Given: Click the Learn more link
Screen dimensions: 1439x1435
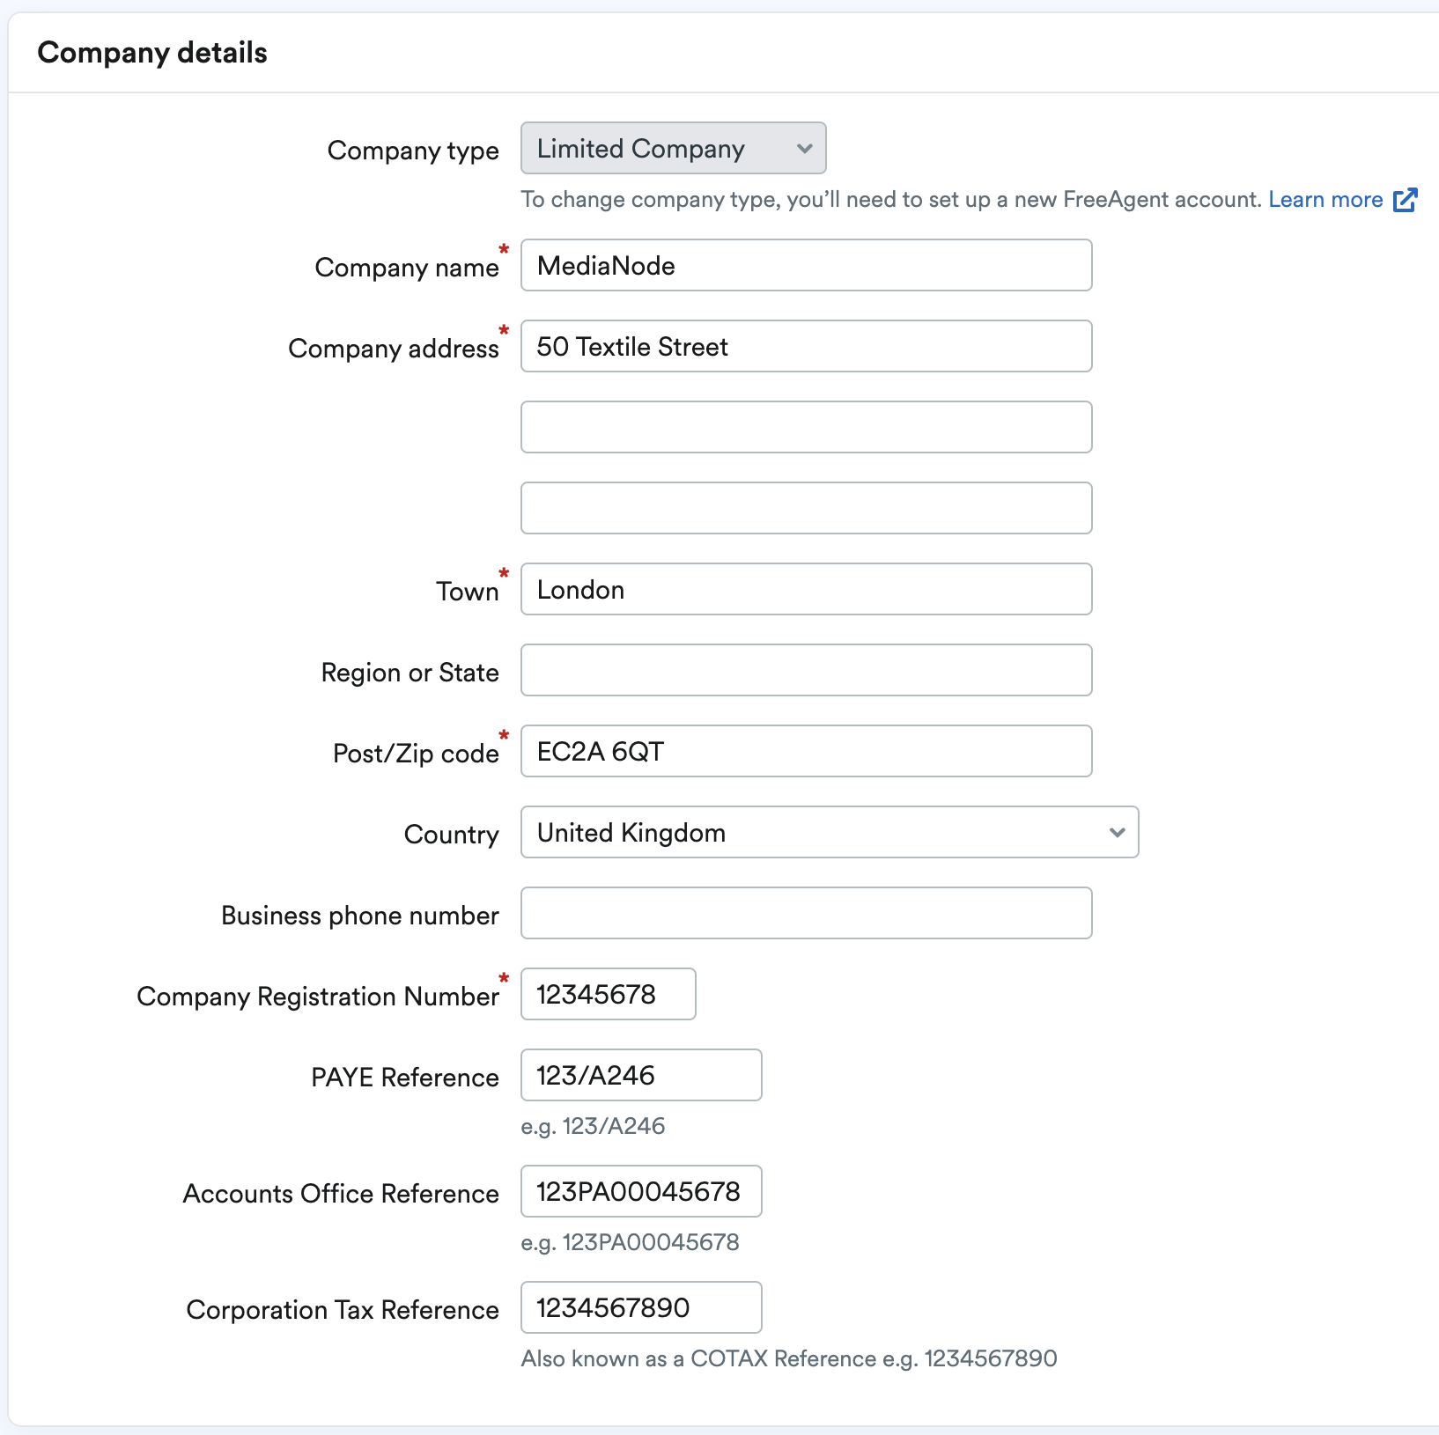Looking at the screenshot, I should click(x=1325, y=200).
